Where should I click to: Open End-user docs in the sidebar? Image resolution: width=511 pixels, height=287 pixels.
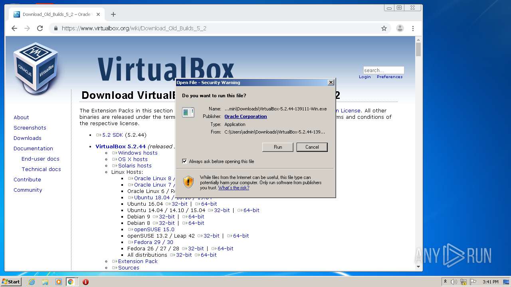click(x=40, y=159)
